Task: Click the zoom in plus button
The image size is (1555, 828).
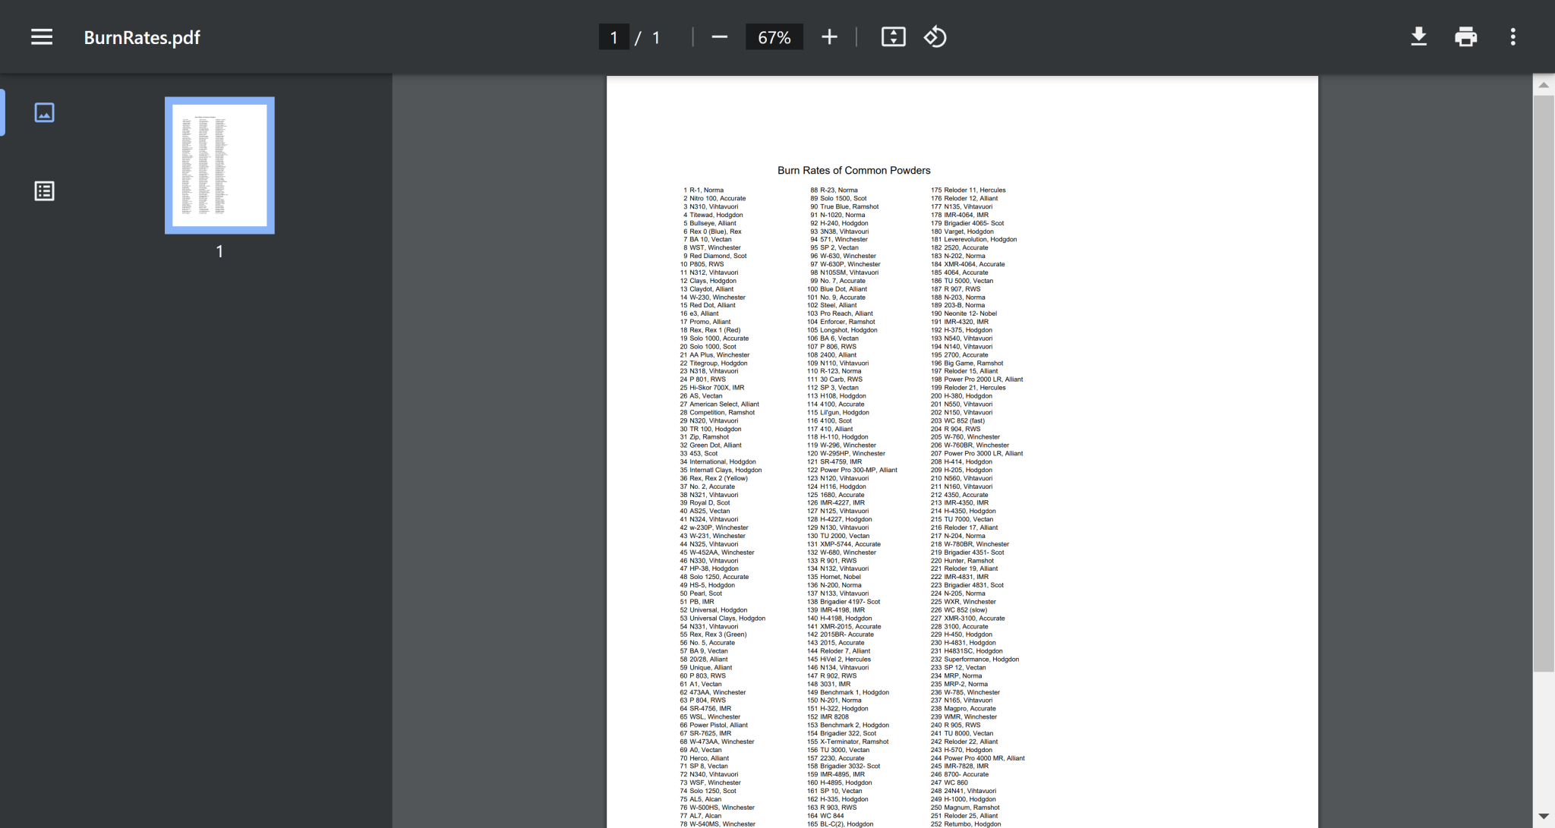Action: point(829,37)
